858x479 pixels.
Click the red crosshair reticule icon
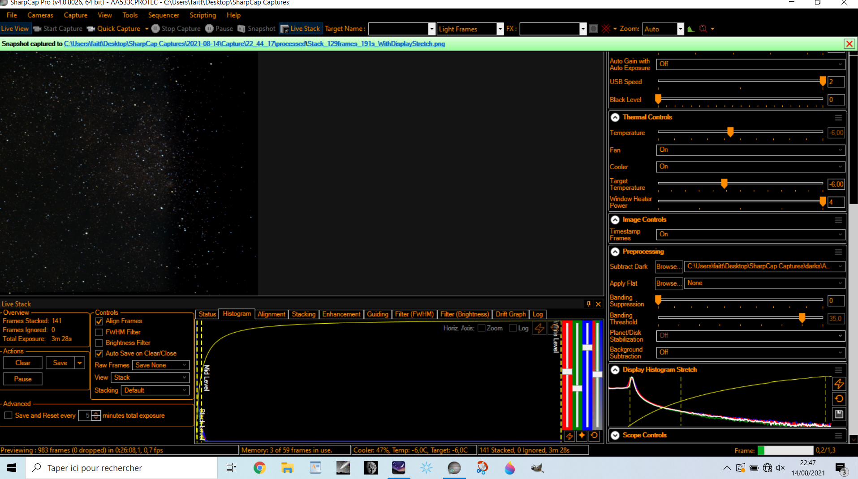coord(606,29)
